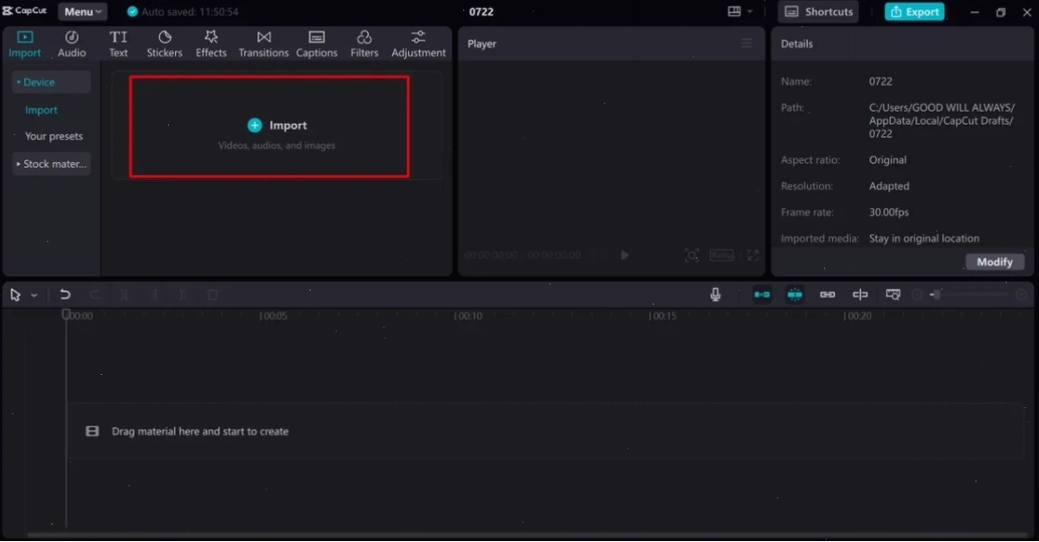Viewport: 1039px width, 542px height.
Task: Click timeline ruler at 00:15
Action: [663, 316]
